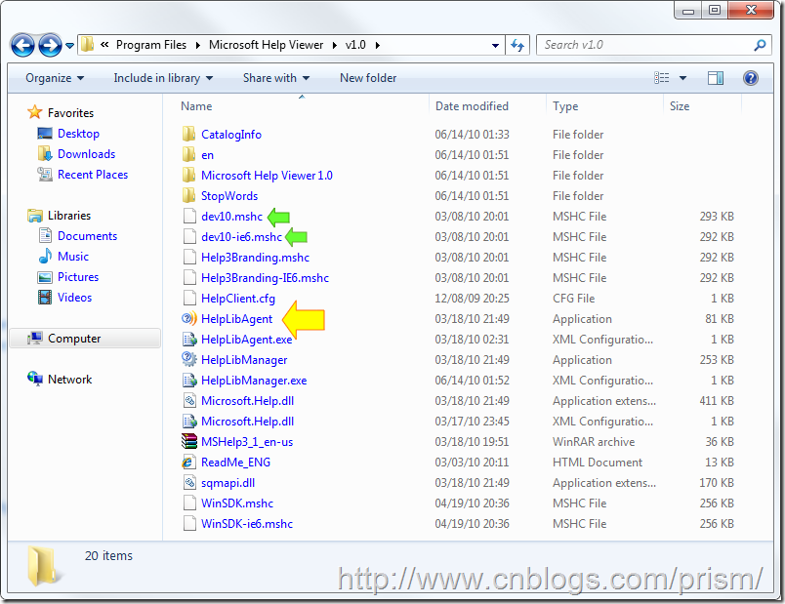The image size is (785, 604).
Task: Select the ReadMe_ENG file name
Action: click(236, 463)
